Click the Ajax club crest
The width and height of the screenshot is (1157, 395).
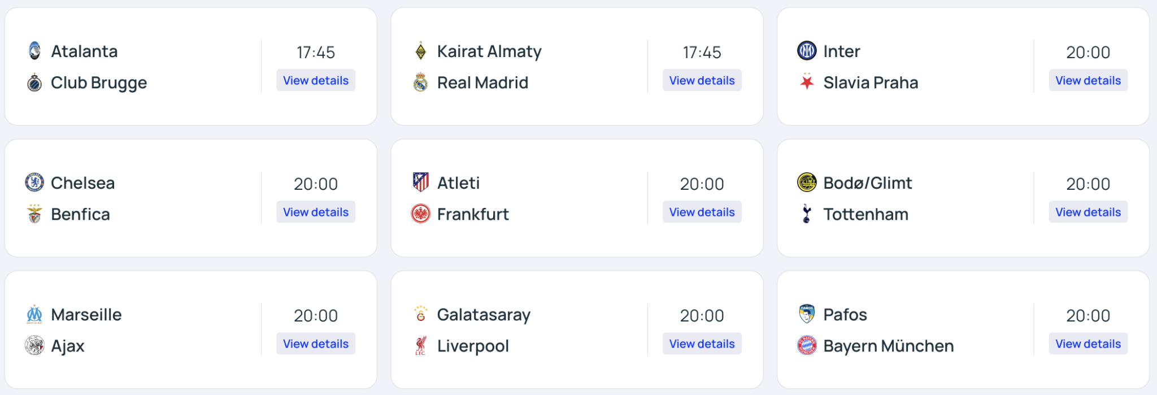[x=34, y=346]
